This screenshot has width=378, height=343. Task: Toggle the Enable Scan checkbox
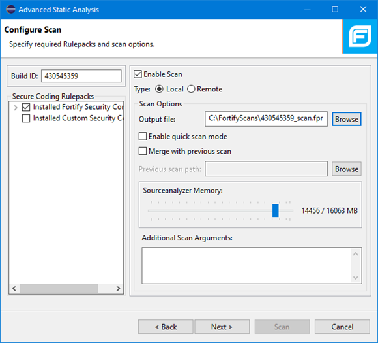(138, 74)
